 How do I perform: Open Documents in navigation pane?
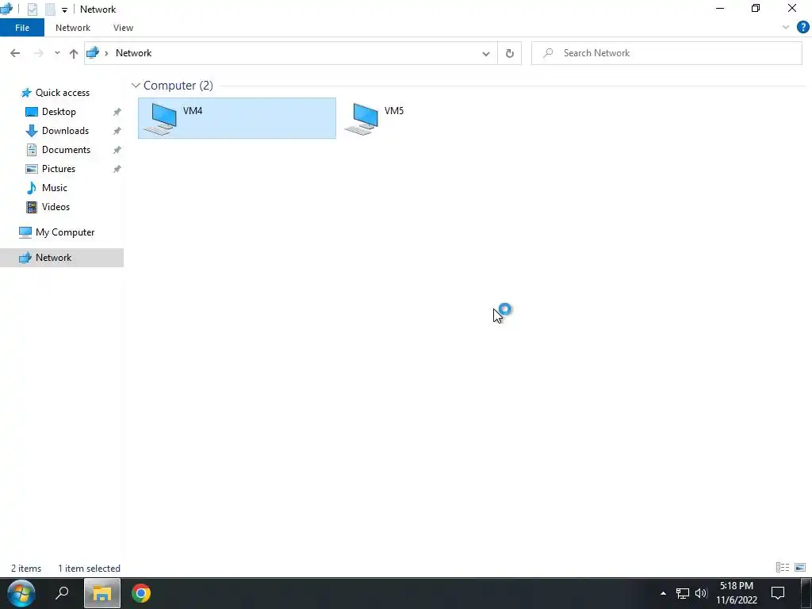[66, 150]
